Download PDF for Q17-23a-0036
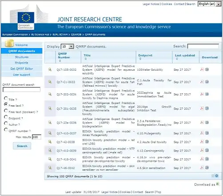Image resolution: width=223 pixels, height=196 pixels. tap(202, 122)
